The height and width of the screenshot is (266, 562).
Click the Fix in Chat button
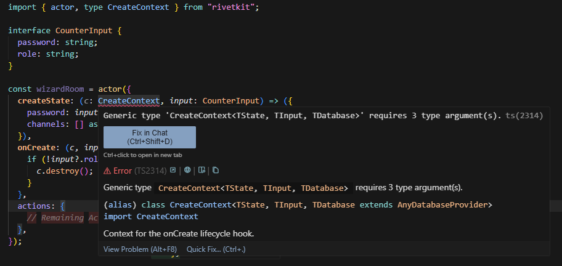pyautogui.click(x=150, y=137)
